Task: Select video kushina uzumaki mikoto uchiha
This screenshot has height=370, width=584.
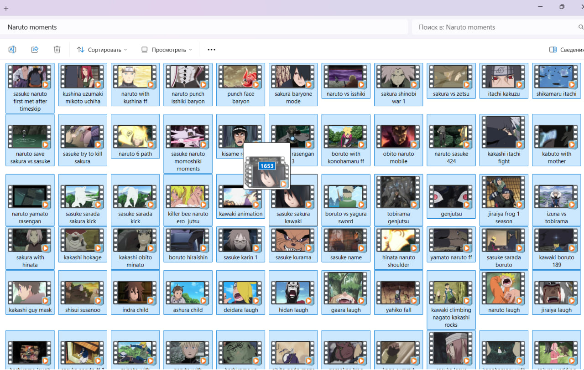Action: [x=83, y=85]
